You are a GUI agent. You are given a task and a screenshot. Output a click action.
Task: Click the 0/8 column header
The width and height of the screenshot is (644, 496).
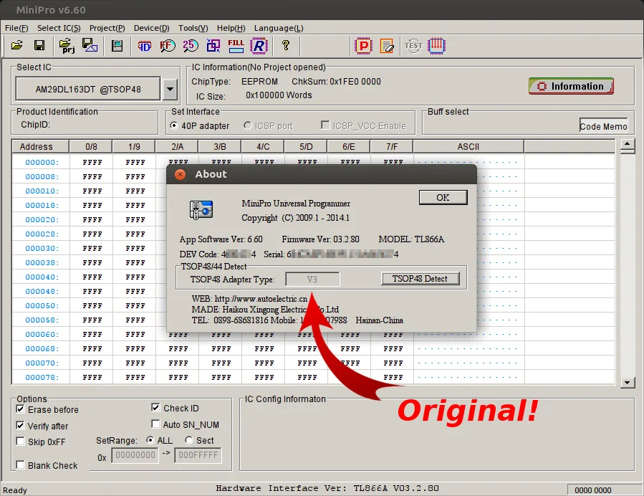pos(91,147)
